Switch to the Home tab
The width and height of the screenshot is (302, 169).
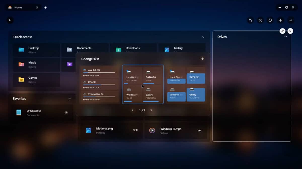coord(18,7)
